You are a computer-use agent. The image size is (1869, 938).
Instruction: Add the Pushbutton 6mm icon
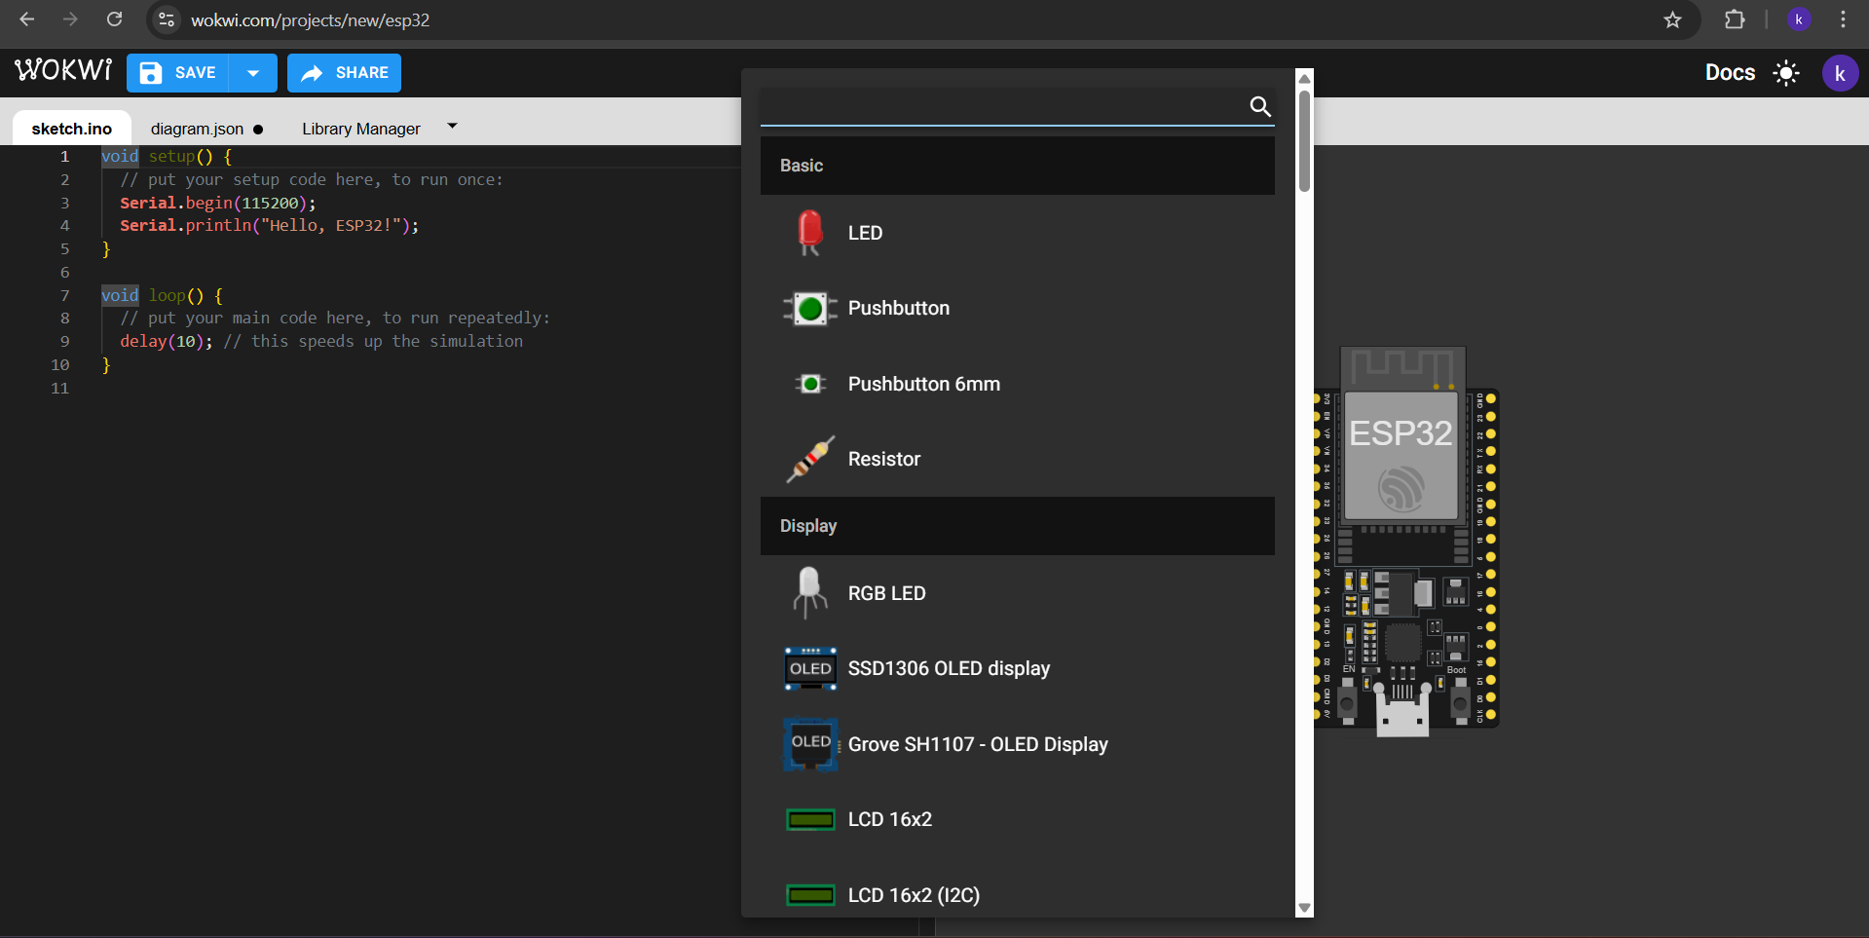coord(810,384)
